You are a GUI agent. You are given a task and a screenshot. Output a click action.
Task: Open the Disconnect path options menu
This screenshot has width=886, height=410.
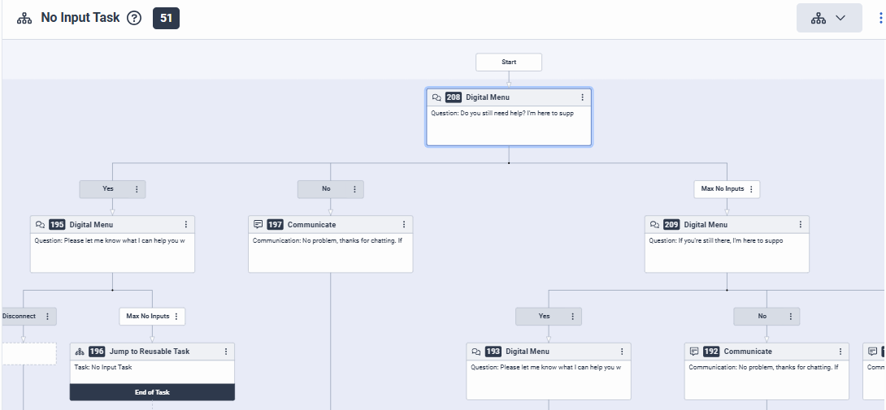click(x=48, y=317)
